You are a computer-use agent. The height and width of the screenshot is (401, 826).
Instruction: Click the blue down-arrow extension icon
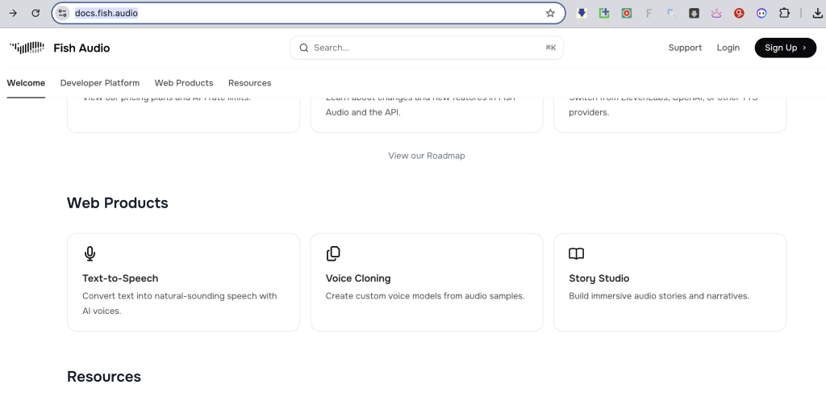(582, 13)
